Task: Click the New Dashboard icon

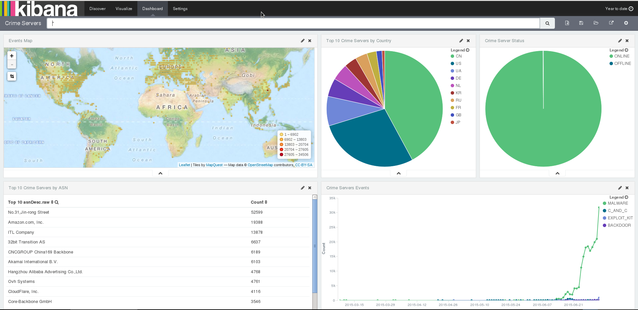Action: [567, 23]
